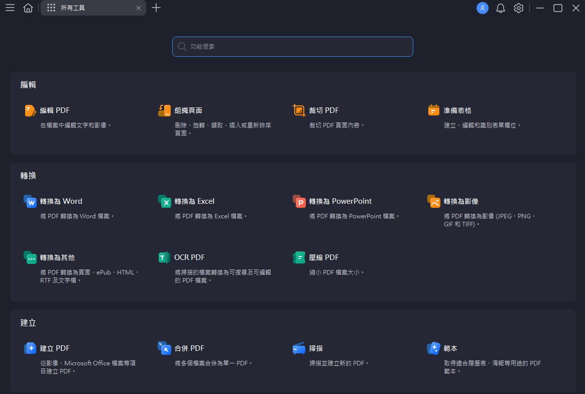This screenshot has width=585, height=394.
Task: Go to the Home screen icon
Action: tap(28, 8)
